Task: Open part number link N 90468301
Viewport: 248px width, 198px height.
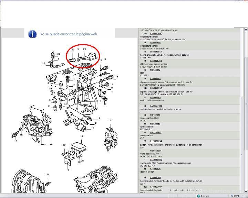Action: [156, 151]
